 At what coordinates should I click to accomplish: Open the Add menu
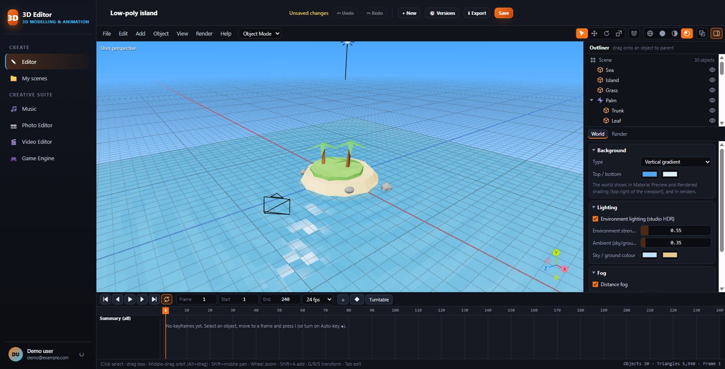pos(140,34)
